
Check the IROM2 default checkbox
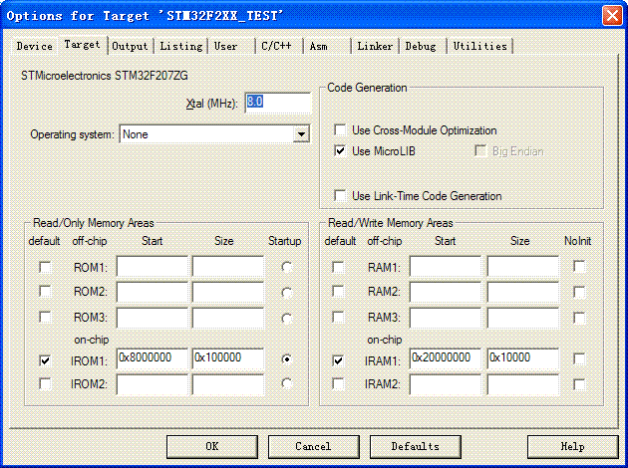pos(45,383)
